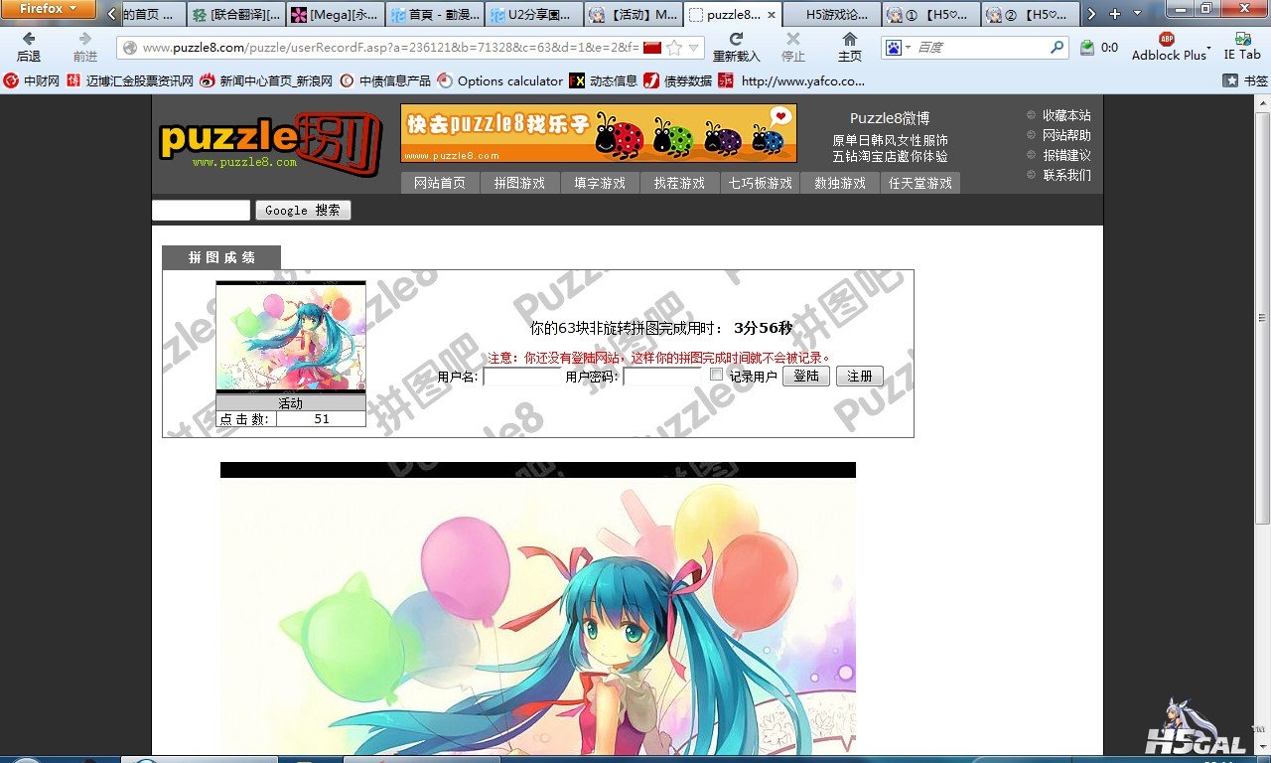Open the Firefox application menu
The width and height of the screenshot is (1271, 763).
coord(48,9)
